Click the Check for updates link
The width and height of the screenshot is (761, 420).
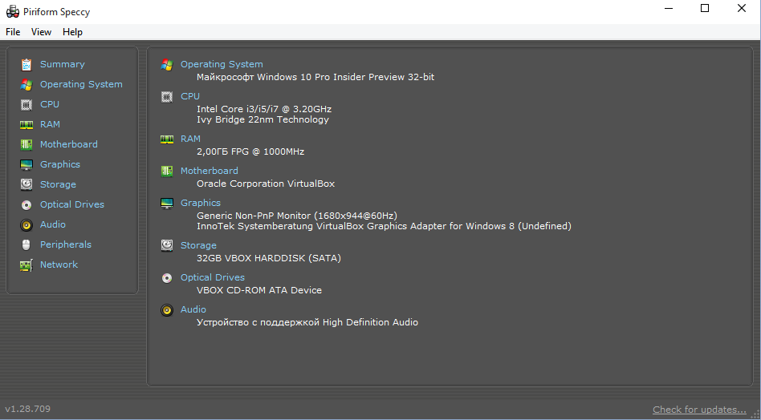(x=699, y=410)
